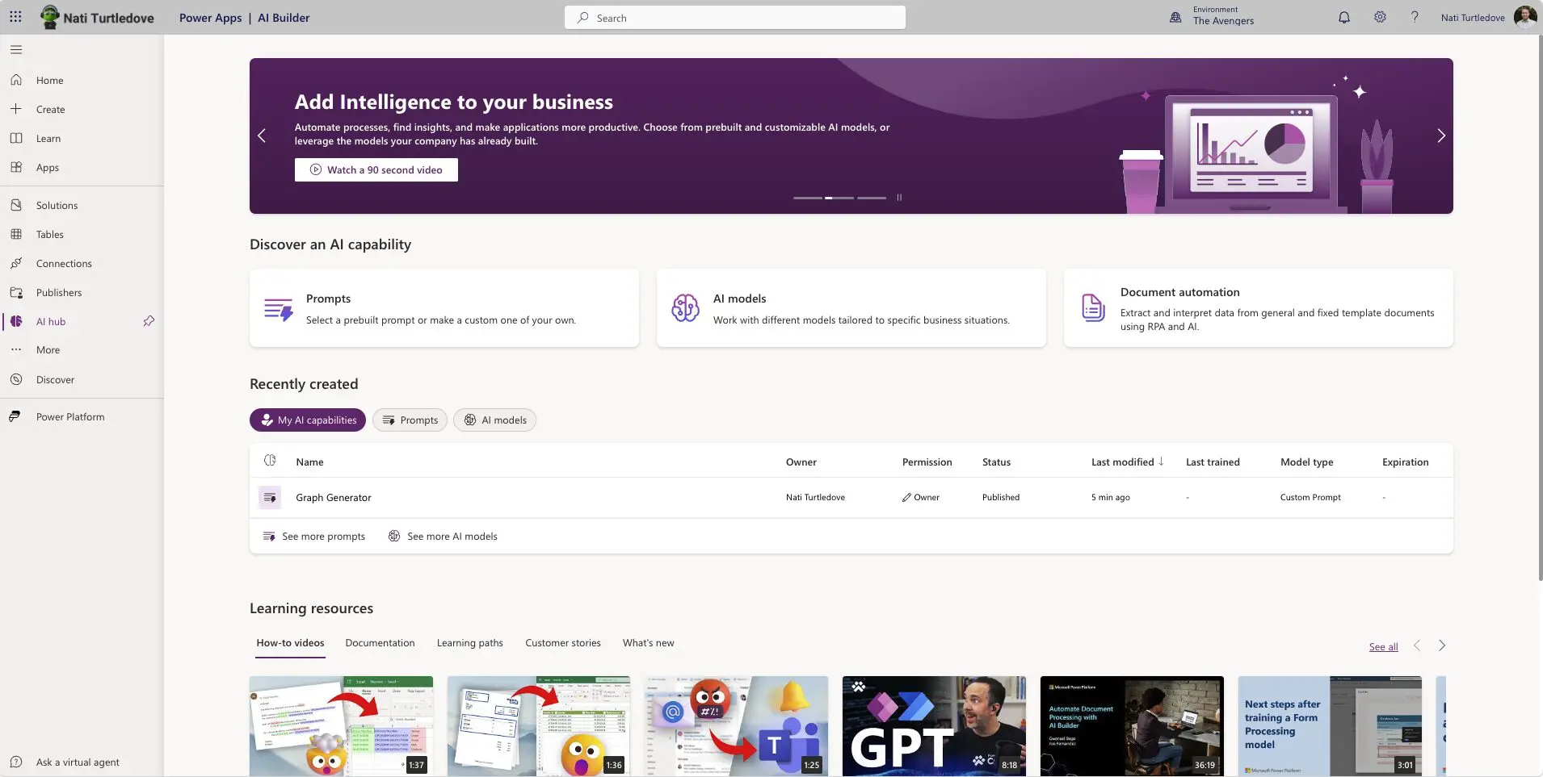Go to next banner slide arrow
This screenshot has width=1543, height=777.
click(1441, 136)
